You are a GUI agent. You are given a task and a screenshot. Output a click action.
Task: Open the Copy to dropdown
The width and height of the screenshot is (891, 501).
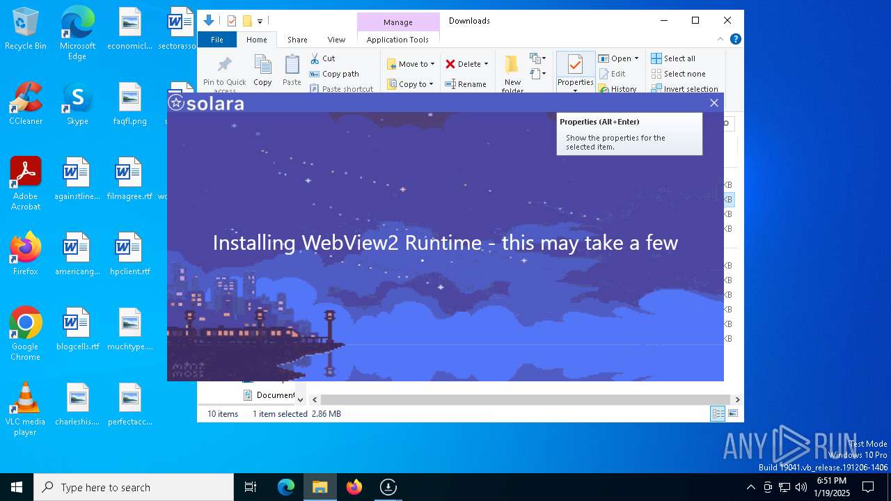[410, 84]
